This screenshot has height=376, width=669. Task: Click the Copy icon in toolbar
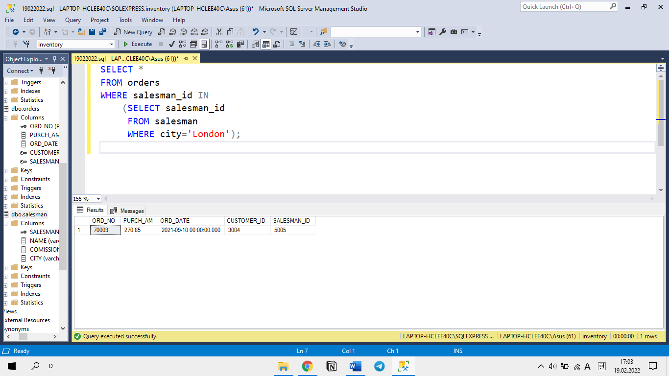(x=230, y=32)
